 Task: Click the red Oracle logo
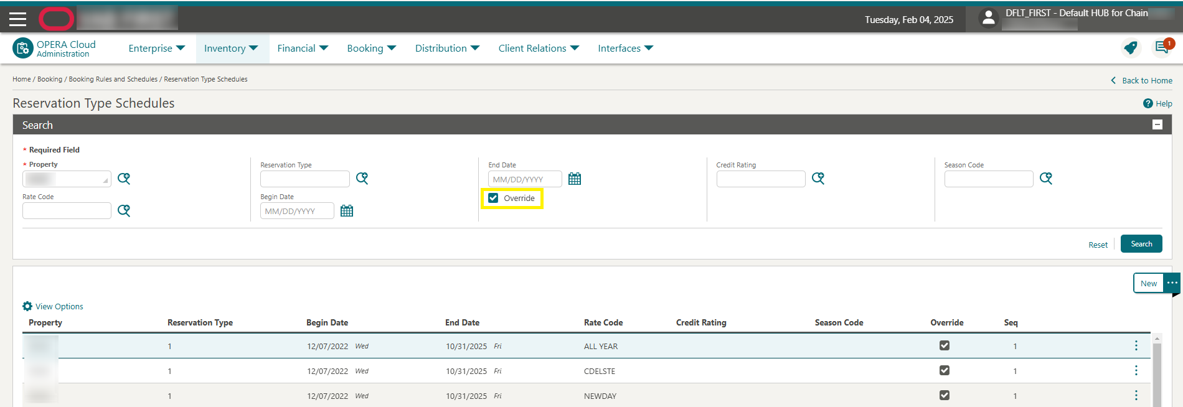tap(56, 19)
